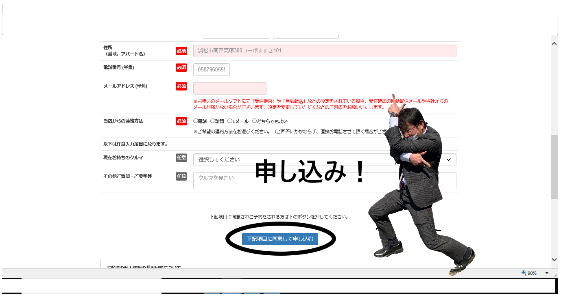This screenshot has height=306, width=585.
Task: Click the 当店からの連絡方法 label
Action: (x=123, y=121)
